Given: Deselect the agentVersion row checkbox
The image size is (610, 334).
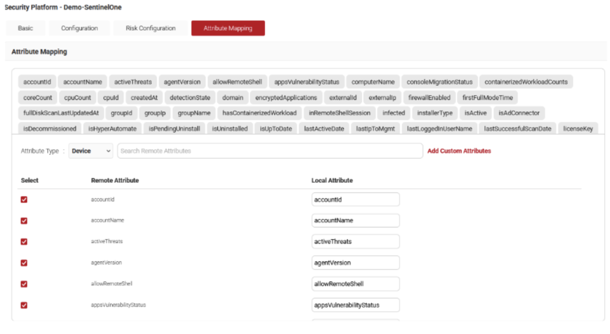Looking at the screenshot, I should click(24, 263).
